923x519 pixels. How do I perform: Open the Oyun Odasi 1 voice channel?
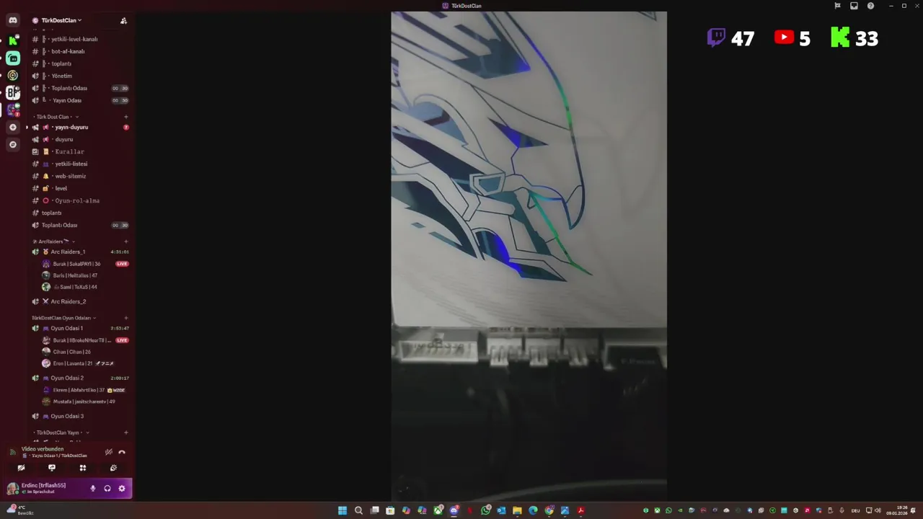point(79,328)
